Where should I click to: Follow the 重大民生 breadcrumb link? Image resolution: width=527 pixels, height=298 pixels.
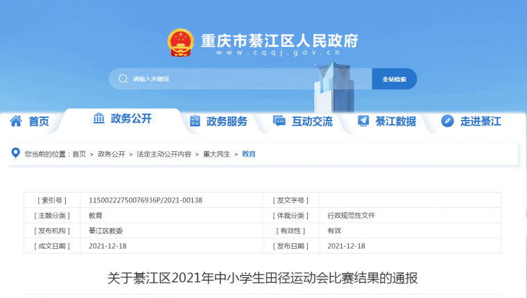coord(216,154)
